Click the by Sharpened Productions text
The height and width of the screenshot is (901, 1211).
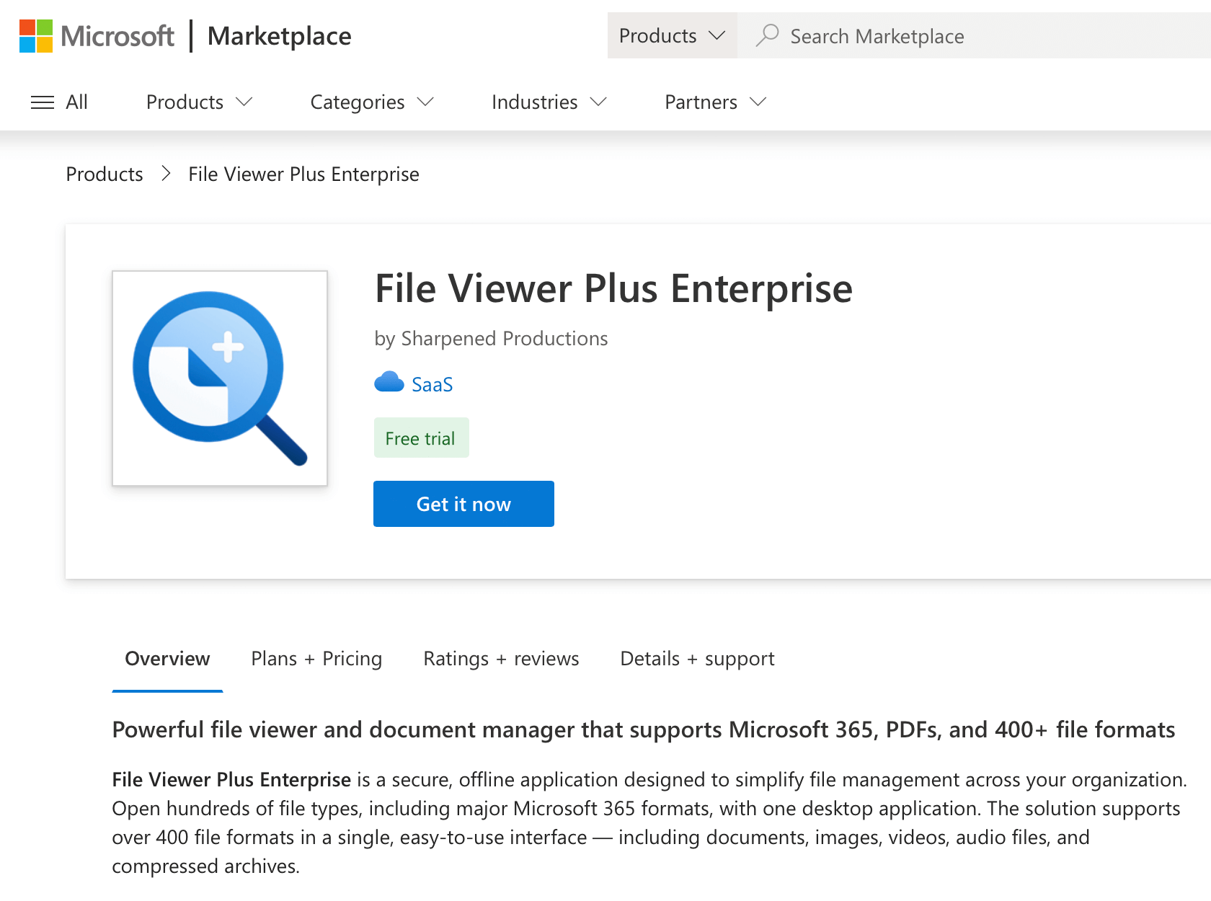491,339
